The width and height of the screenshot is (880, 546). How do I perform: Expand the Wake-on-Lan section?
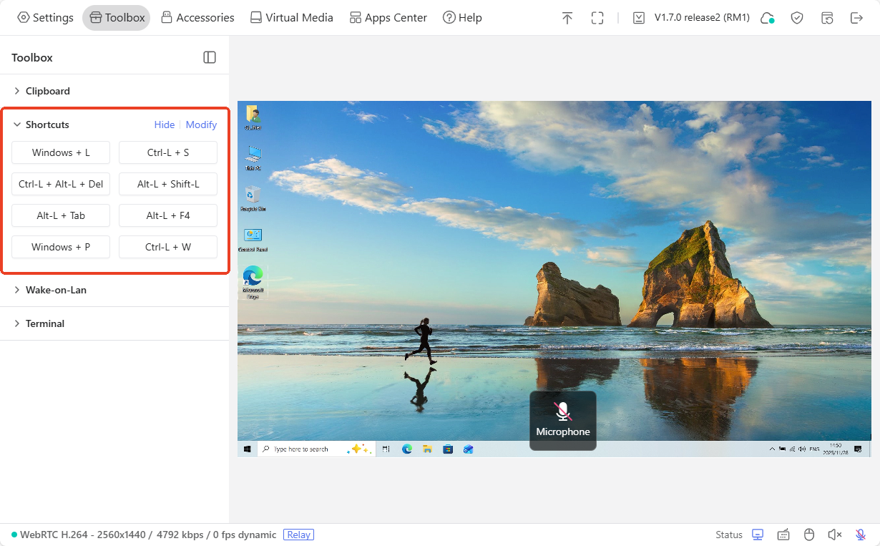click(x=56, y=290)
